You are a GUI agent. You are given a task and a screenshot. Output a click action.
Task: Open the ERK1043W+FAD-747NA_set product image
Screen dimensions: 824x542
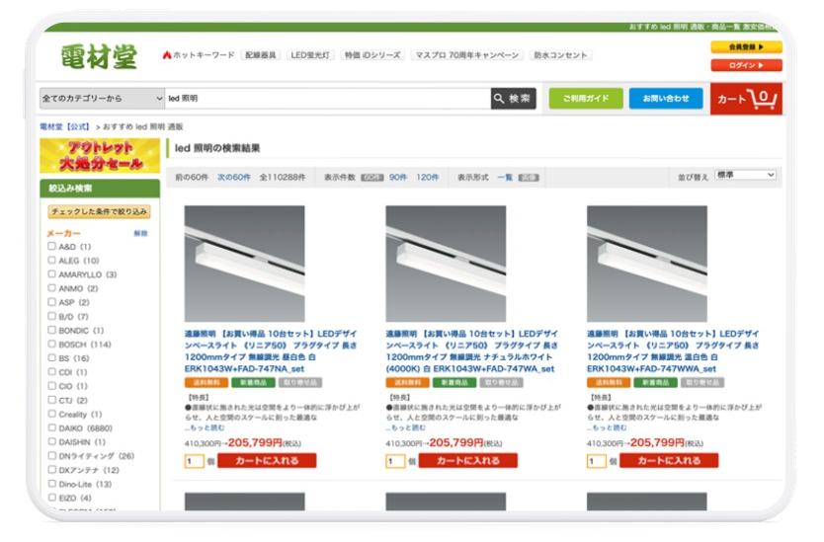tap(244, 264)
